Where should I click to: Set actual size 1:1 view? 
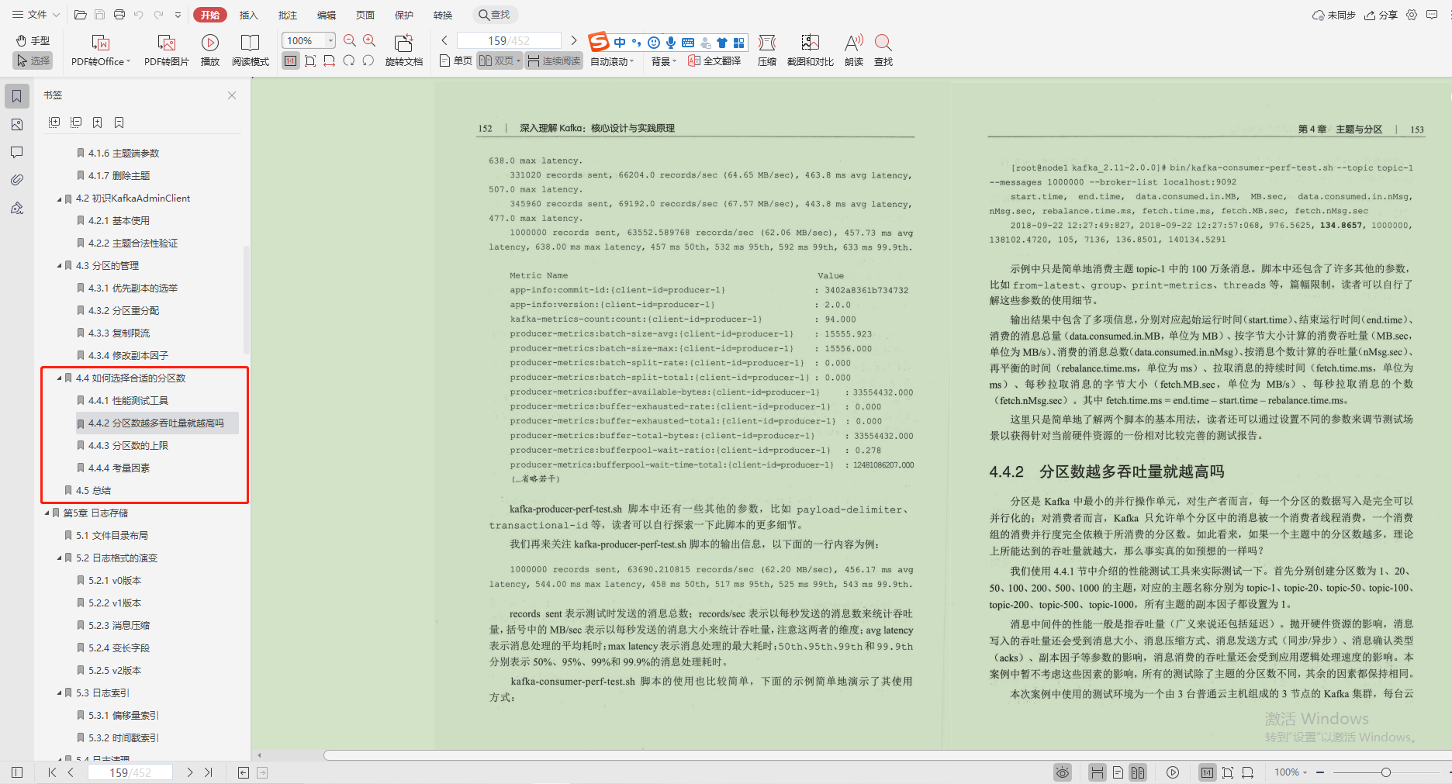coord(291,60)
